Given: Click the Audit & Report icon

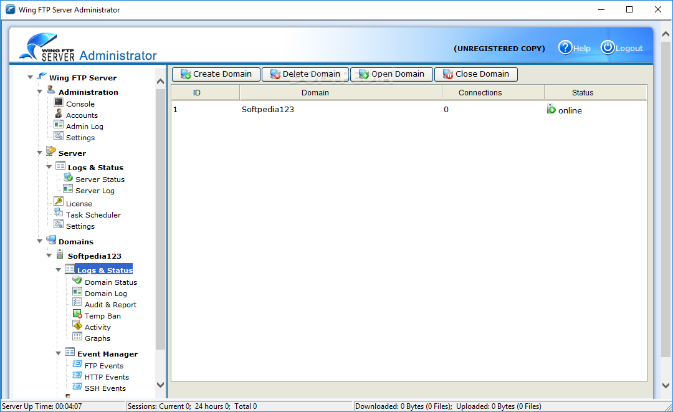Looking at the screenshot, I should pos(77,302).
